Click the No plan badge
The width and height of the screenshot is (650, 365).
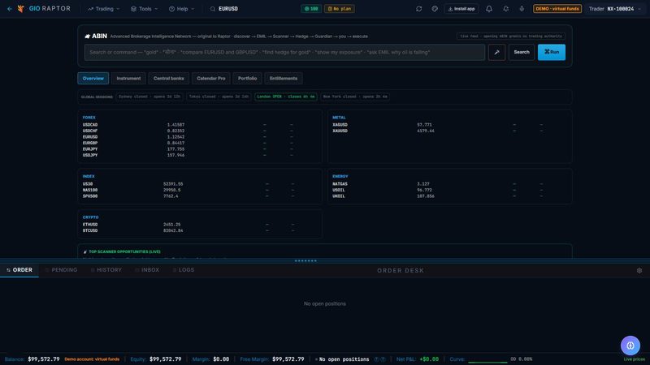point(339,9)
